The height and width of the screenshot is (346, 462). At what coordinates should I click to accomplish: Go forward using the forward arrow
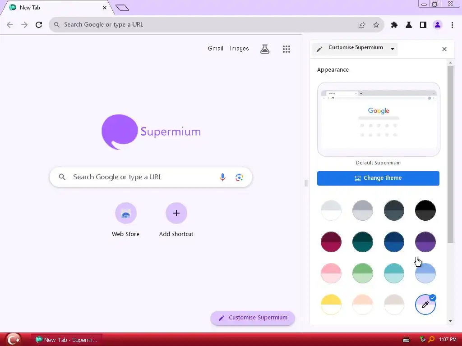pyautogui.click(x=24, y=25)
